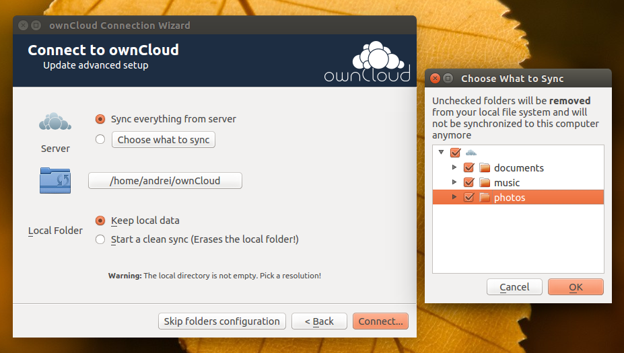Collapse the root server tree node
The image size is (624, 353).
441,152
